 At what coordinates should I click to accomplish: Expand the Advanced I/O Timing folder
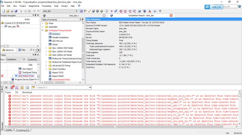pyautogui.click(x=46, y=65)
